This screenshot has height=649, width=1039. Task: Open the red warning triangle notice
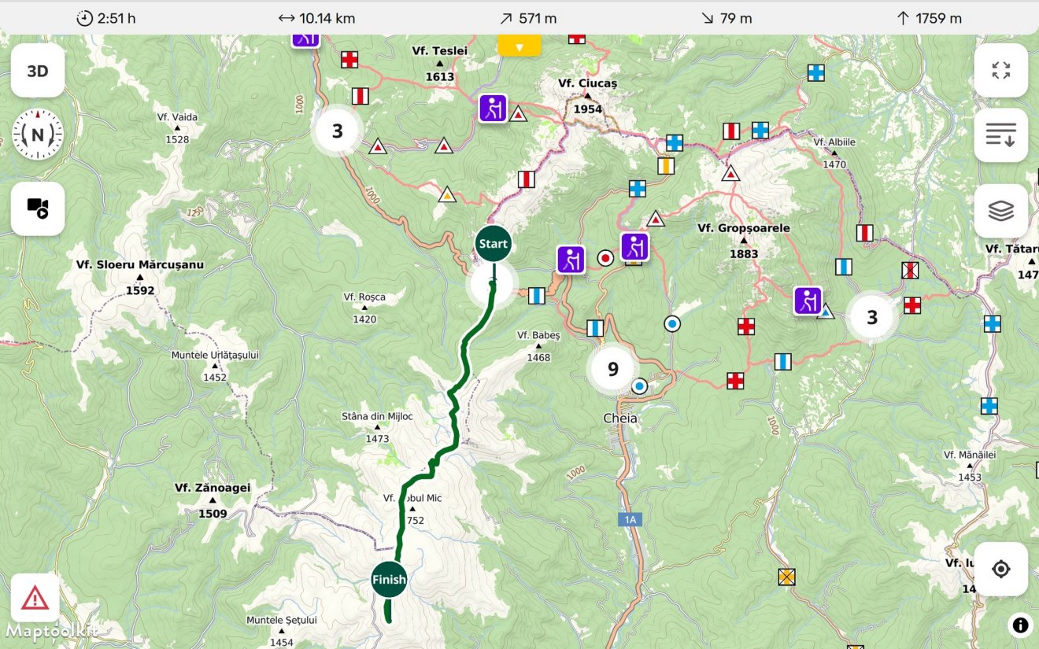(x=35, y=599)
